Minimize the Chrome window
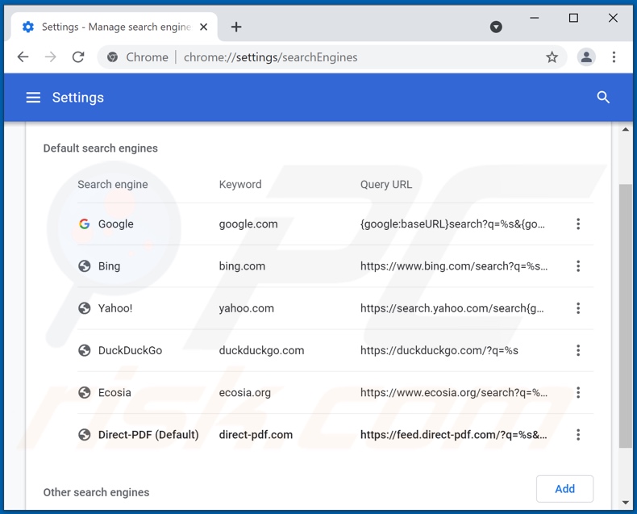 (535, 18)
